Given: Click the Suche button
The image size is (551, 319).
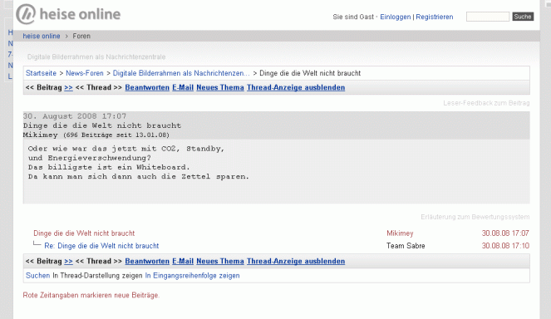Looking at the screenshot, I should click(523, 17).
